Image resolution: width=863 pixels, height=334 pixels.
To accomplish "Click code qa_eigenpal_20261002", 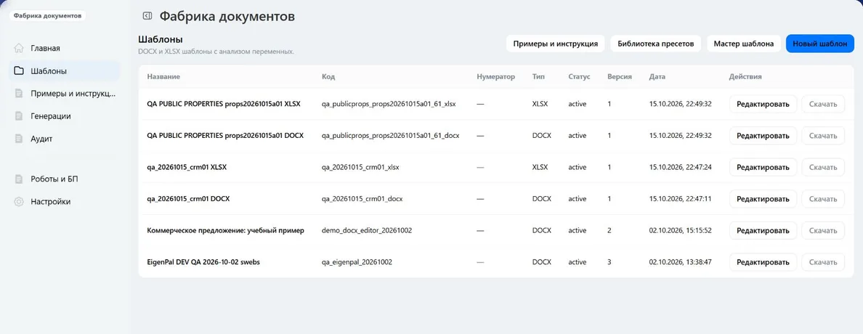I will [357, 262].
